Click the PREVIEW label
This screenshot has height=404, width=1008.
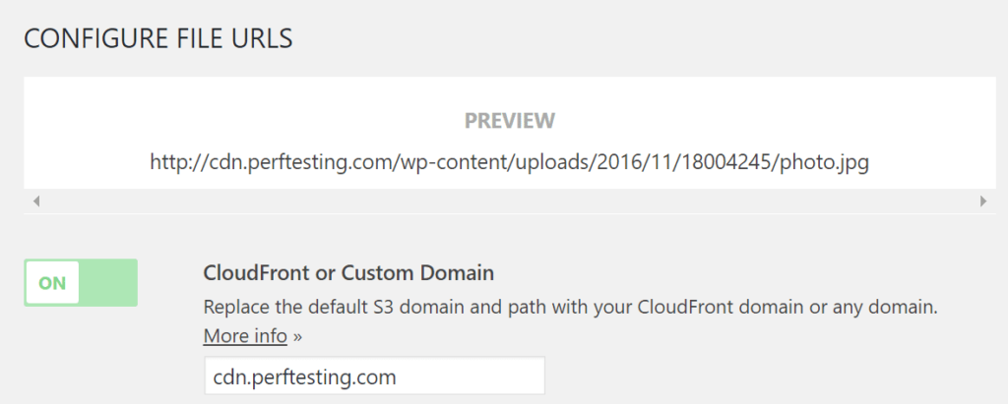pos(509,121)
